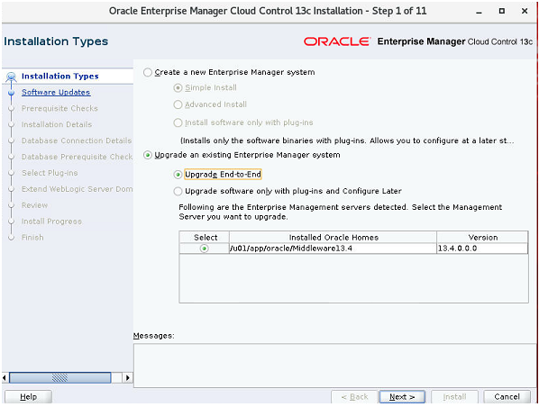Click the Software Updates step bullet
Viewport: 539px width, 407px height.
12,93
